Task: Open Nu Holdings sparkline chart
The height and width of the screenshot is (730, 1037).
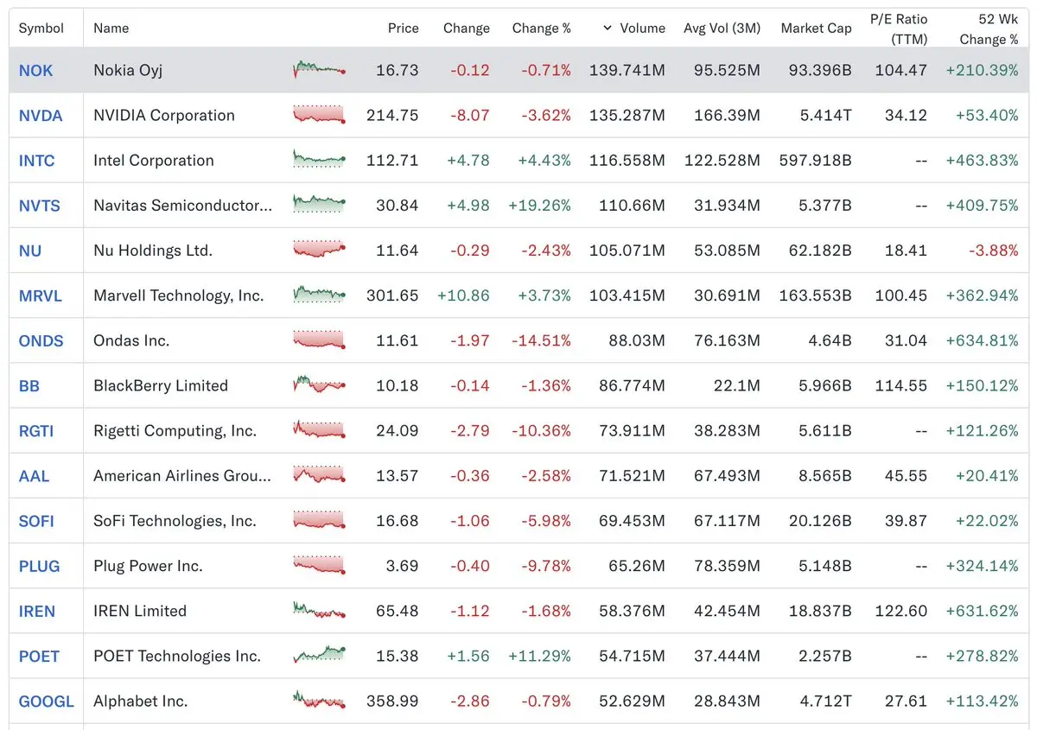Action: (320, 250)
